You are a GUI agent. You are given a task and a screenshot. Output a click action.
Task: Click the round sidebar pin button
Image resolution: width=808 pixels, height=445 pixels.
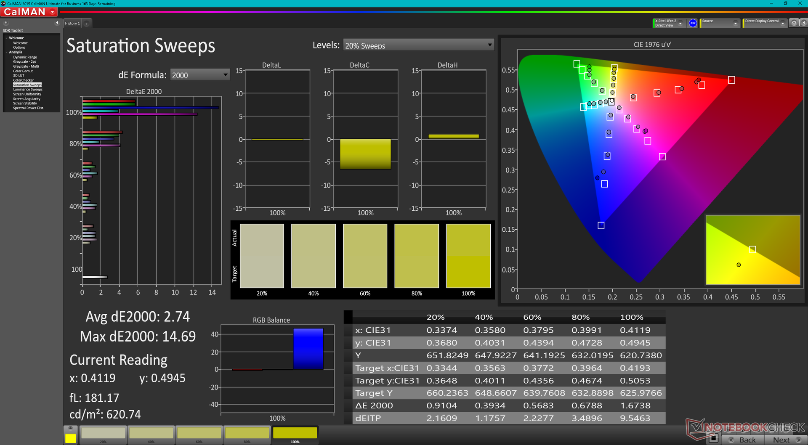click(x=6, y=23)
